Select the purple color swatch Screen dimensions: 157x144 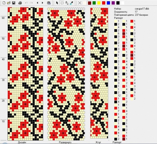click(x=113, y=3)
